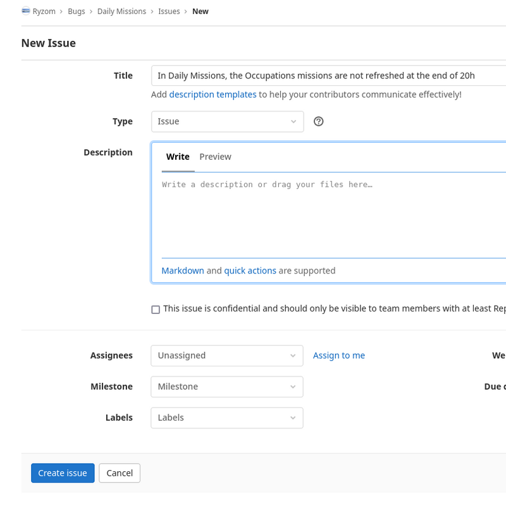Screen dimensions: 506x506
Task: Focus the description text area
Action: click(333, 215)
